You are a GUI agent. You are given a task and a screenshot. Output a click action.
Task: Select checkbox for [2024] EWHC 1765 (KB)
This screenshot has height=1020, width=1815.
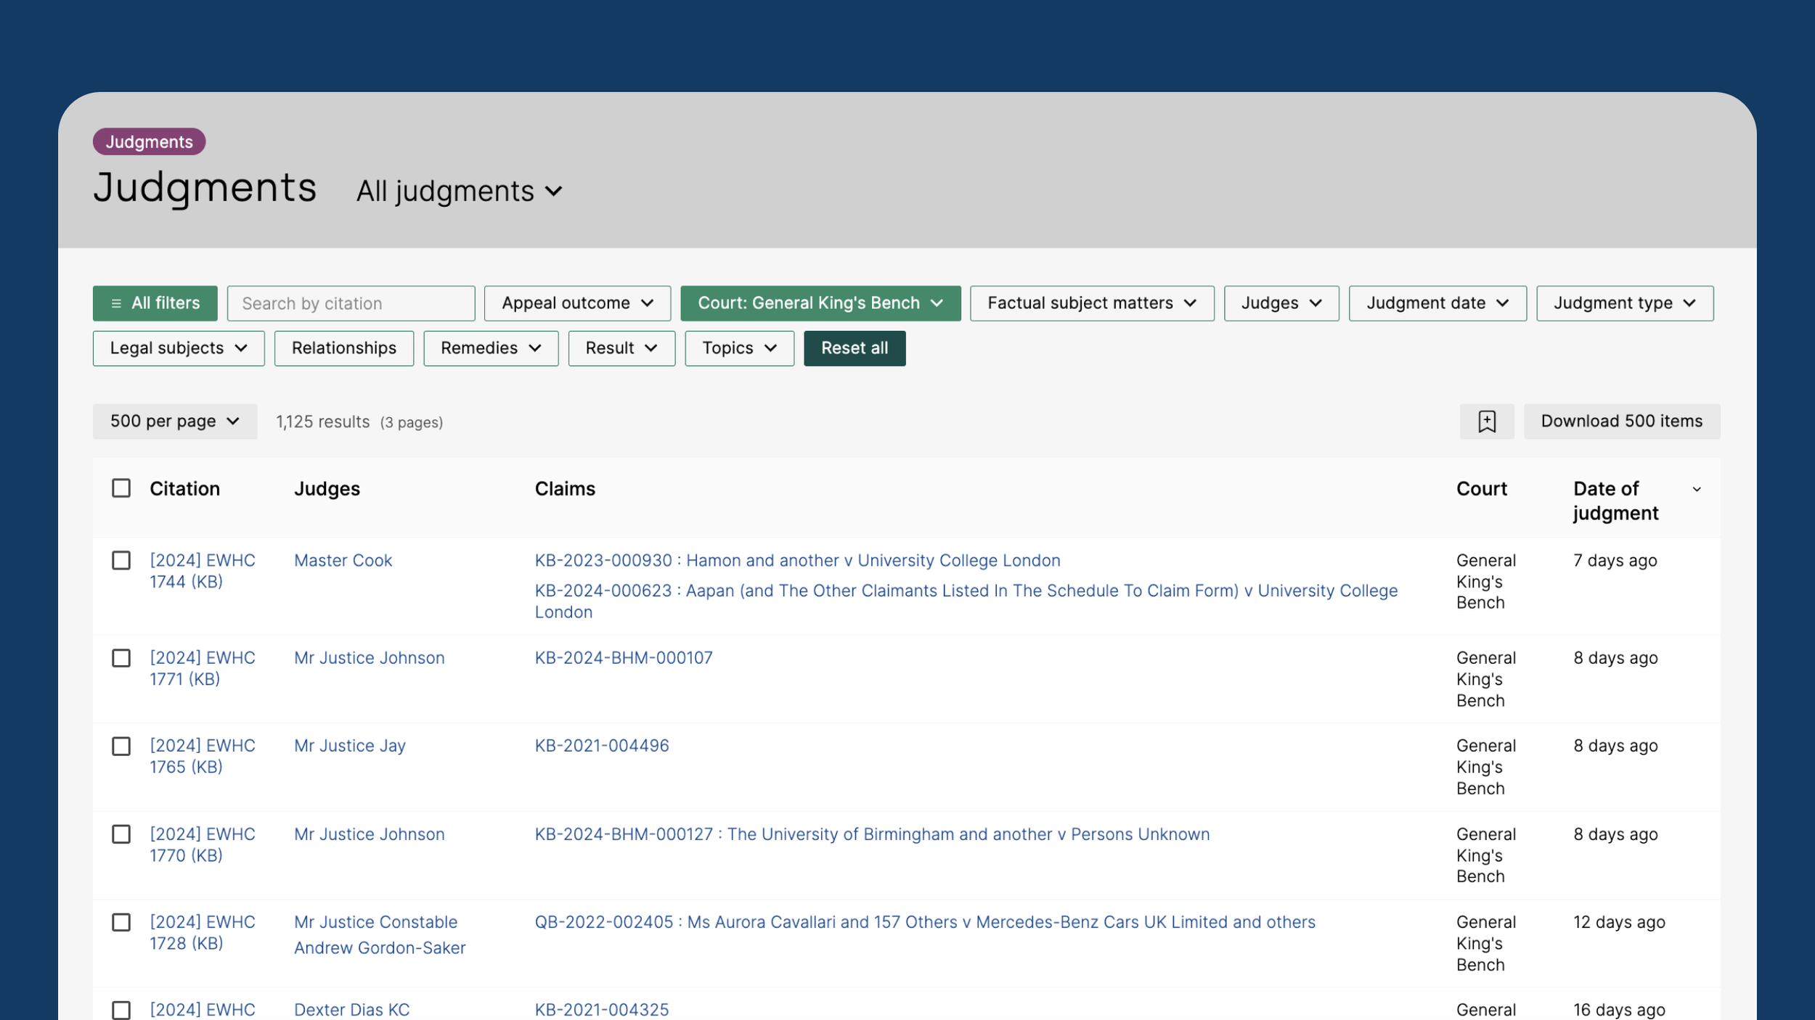[121, 747]
